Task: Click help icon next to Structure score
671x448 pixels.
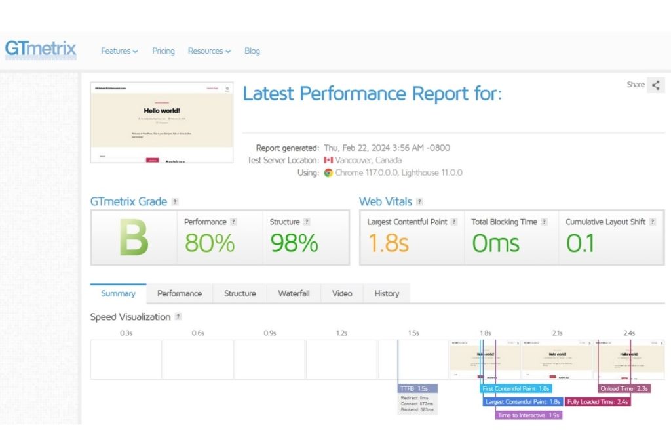Action: (x=307, y=222)
